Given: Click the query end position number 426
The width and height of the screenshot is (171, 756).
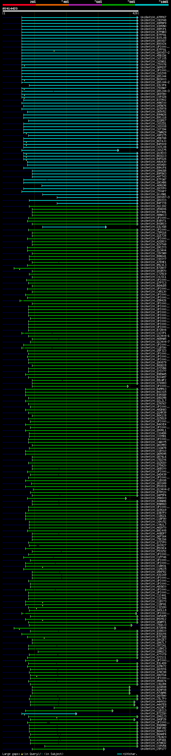Looking at the screenshot, I should pyautogui.click(x=135, y=13).
